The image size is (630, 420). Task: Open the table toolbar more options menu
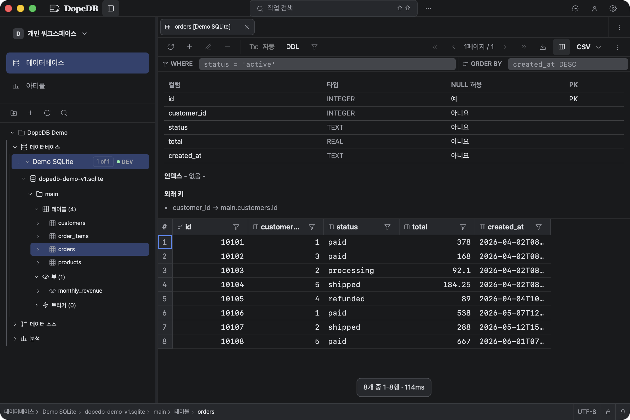tap(617, 47)
